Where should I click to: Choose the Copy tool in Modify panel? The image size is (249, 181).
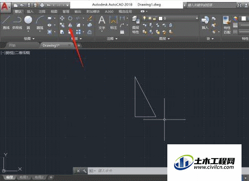pos(62,25)
